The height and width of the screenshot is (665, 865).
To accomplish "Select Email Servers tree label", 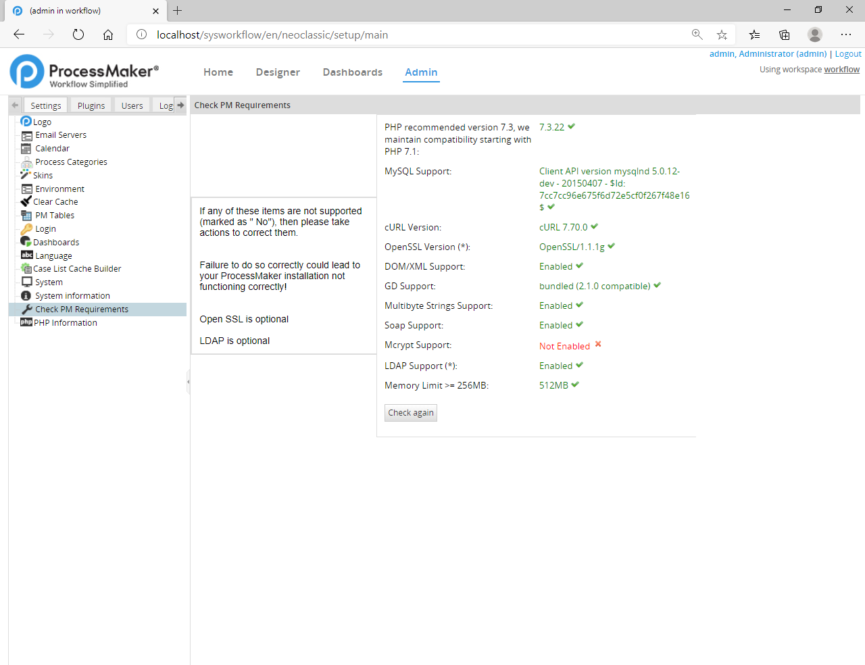I will tap(61, 135).
